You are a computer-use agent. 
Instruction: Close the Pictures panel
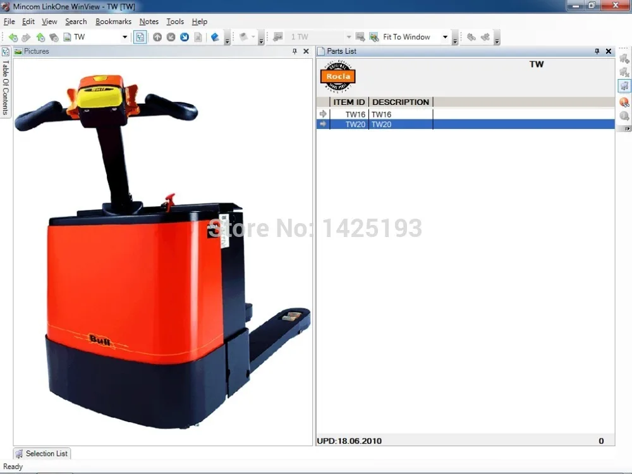[x=306, y=51]
